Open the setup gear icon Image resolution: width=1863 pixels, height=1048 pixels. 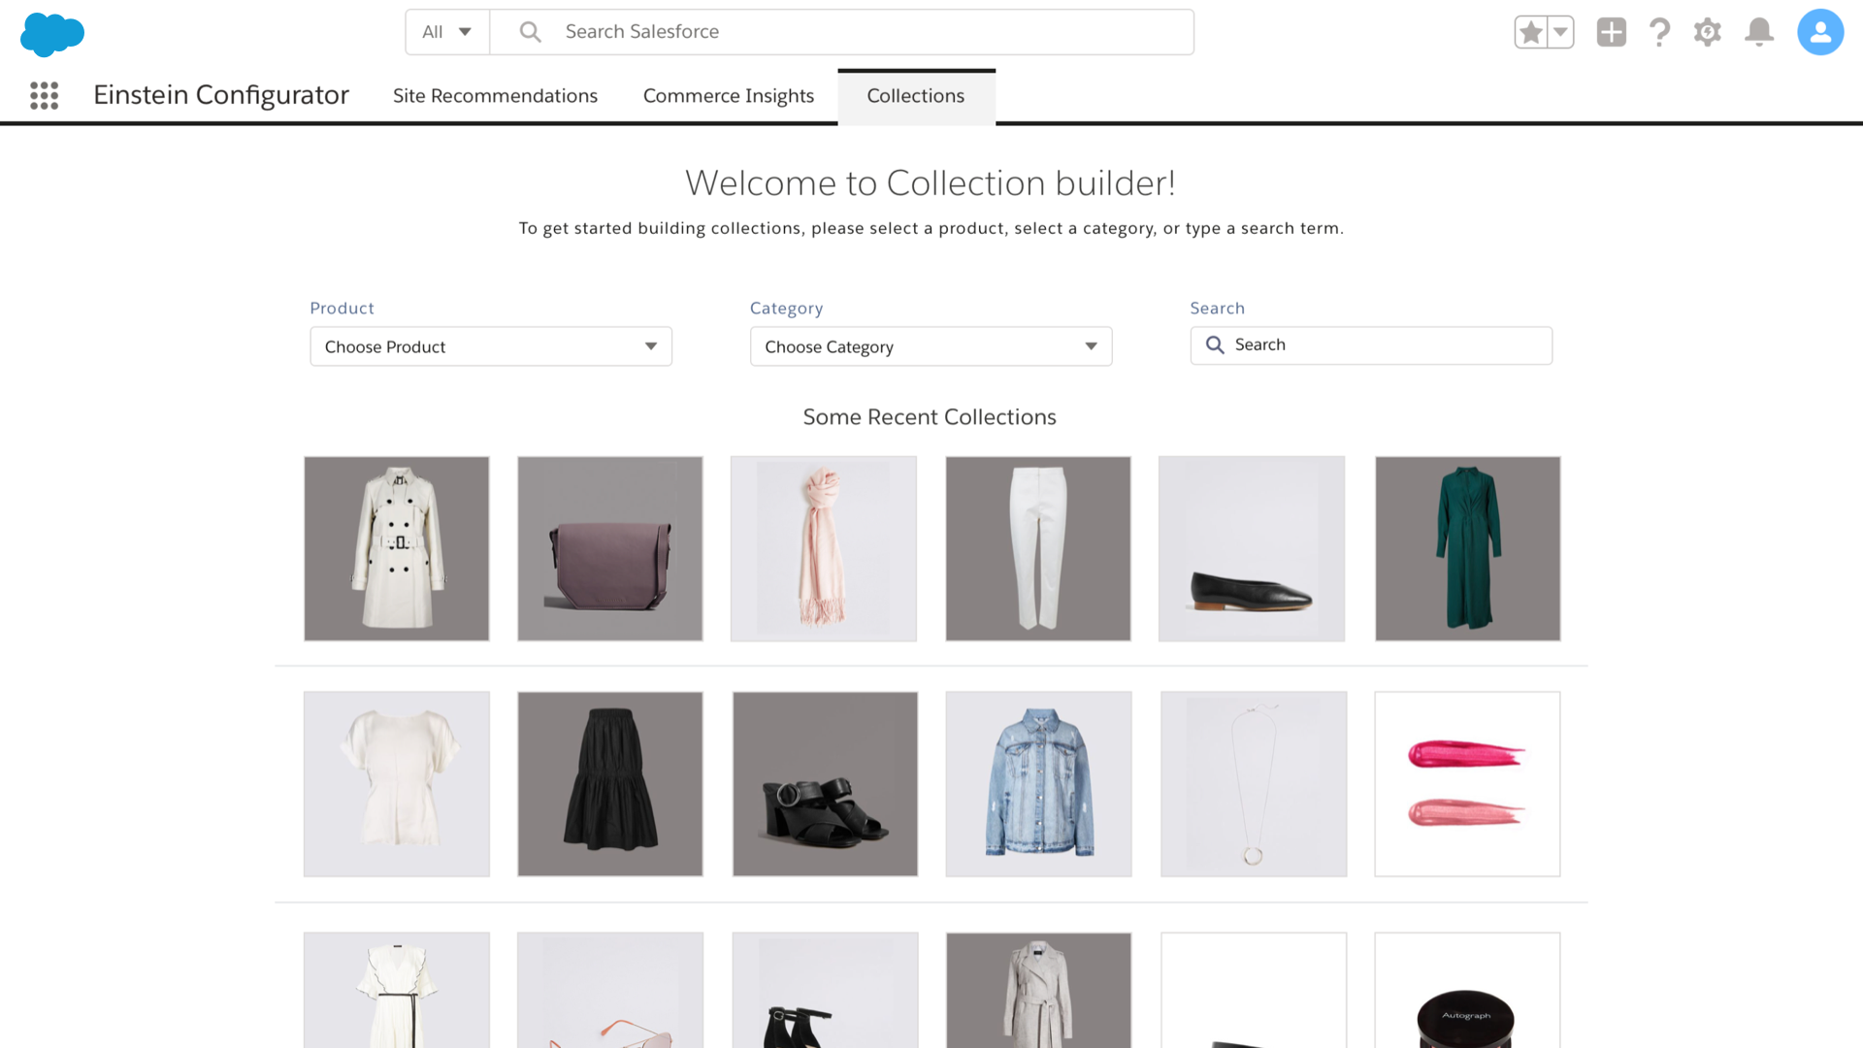click(1708, 32)
